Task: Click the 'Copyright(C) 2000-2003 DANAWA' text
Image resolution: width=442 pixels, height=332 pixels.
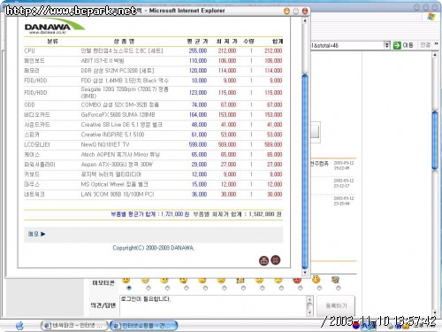Action: (153, 248)
